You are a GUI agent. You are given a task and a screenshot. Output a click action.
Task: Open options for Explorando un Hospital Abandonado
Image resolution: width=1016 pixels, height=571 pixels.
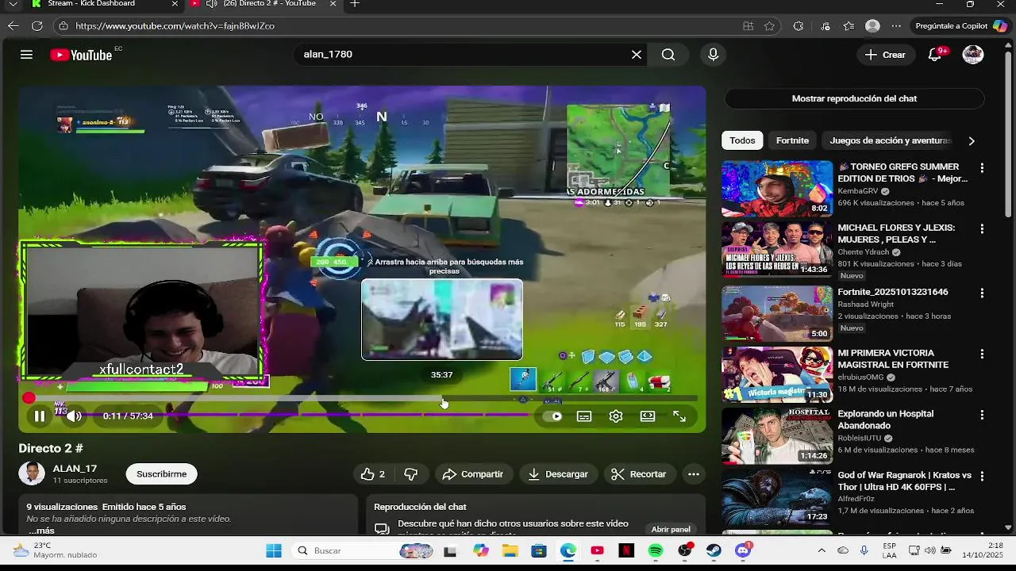(982, 415)
